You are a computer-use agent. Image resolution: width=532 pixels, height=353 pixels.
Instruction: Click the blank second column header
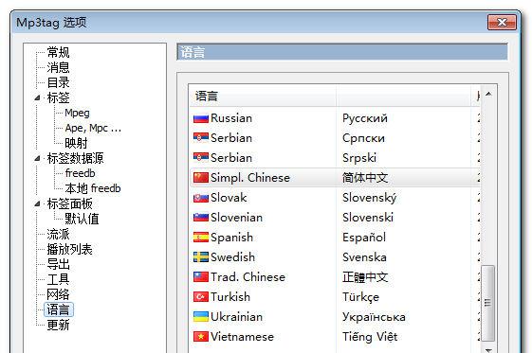coord(404,97)
